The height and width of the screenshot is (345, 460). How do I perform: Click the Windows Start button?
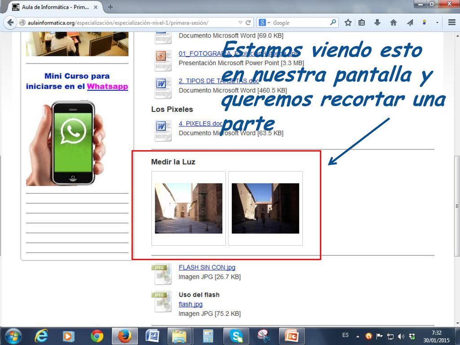tap(13, 336)
